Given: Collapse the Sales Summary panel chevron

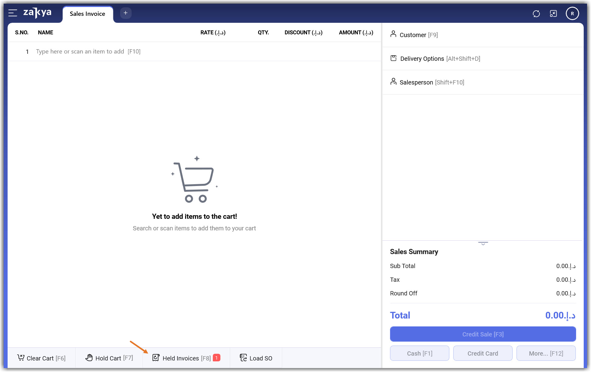Looking at the screenshot, I should [483, 244].
